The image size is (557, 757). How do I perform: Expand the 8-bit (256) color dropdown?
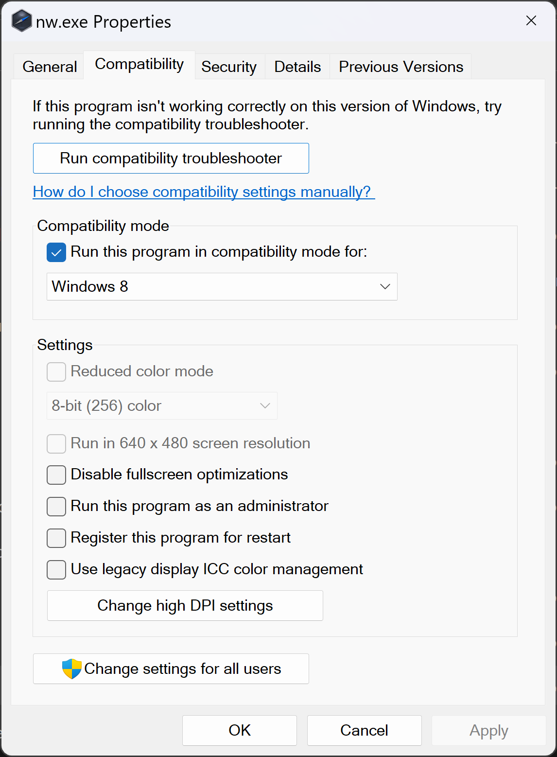point(162,406)
